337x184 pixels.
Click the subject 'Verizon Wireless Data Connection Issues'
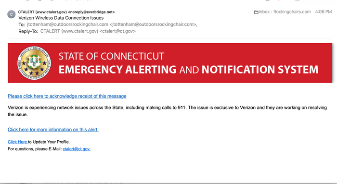tap(61, 18)
